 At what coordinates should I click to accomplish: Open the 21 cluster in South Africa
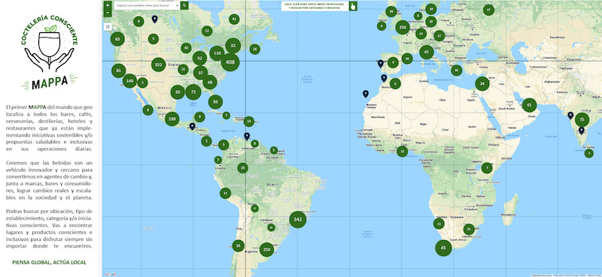click(469, 230)
